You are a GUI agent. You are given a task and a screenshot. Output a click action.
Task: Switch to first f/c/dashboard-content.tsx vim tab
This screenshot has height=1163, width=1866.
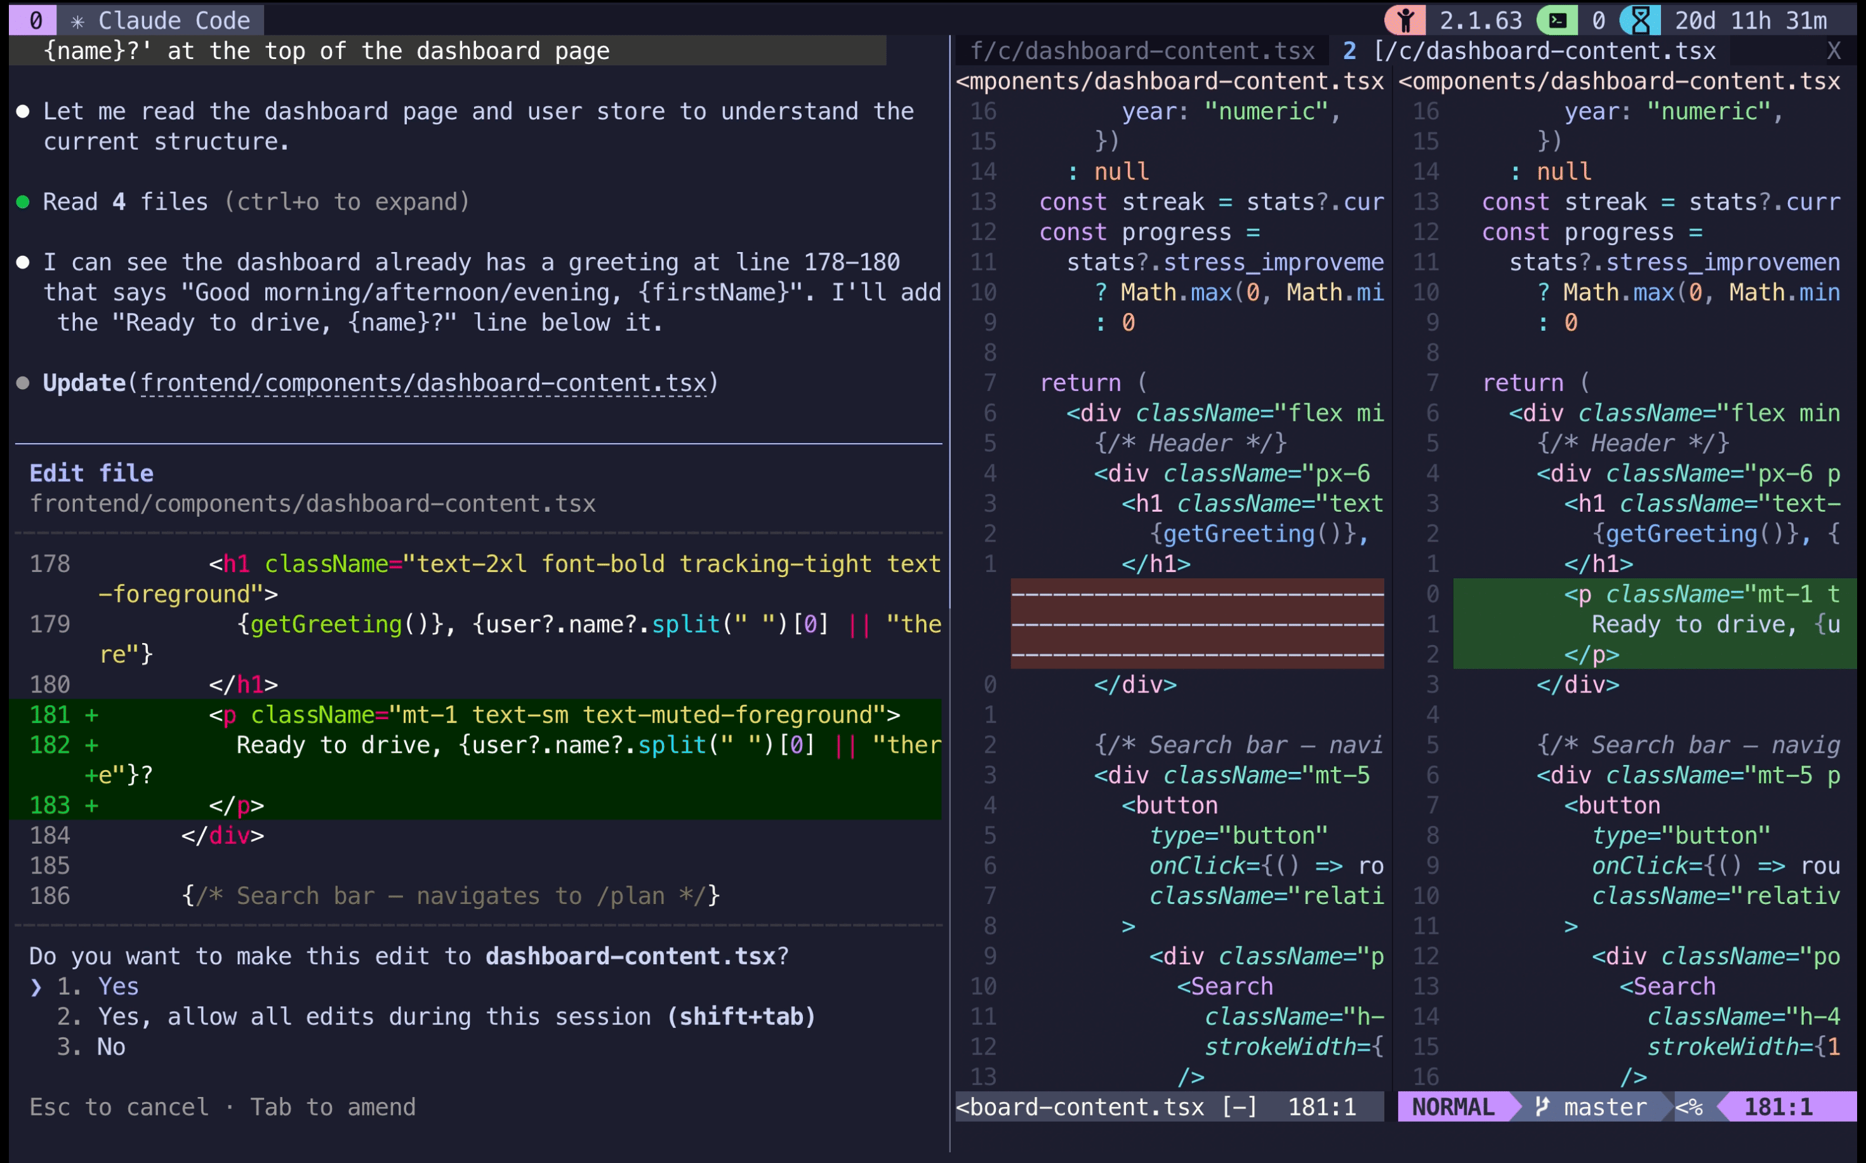tap(1142, 51)
